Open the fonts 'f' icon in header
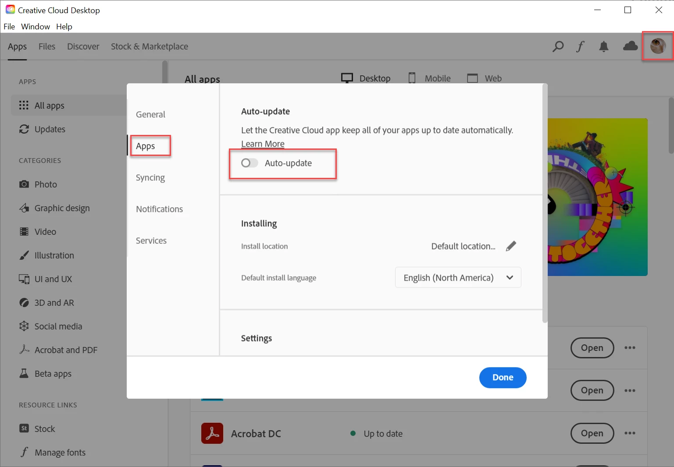 tap(580, 46)
